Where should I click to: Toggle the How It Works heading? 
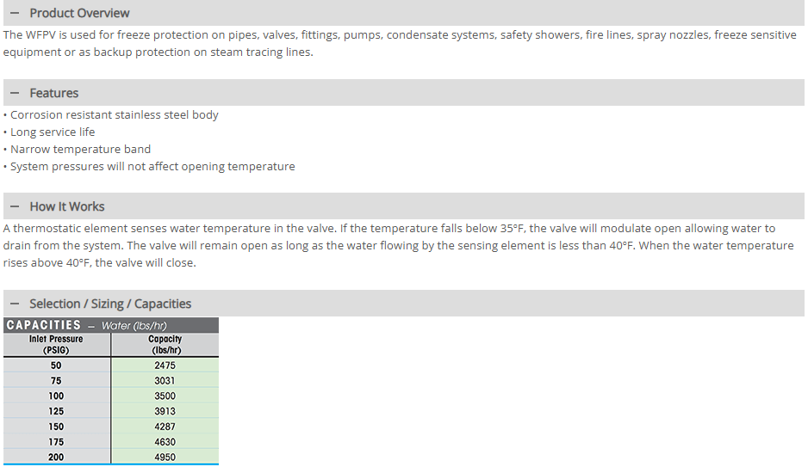(66, 206)
